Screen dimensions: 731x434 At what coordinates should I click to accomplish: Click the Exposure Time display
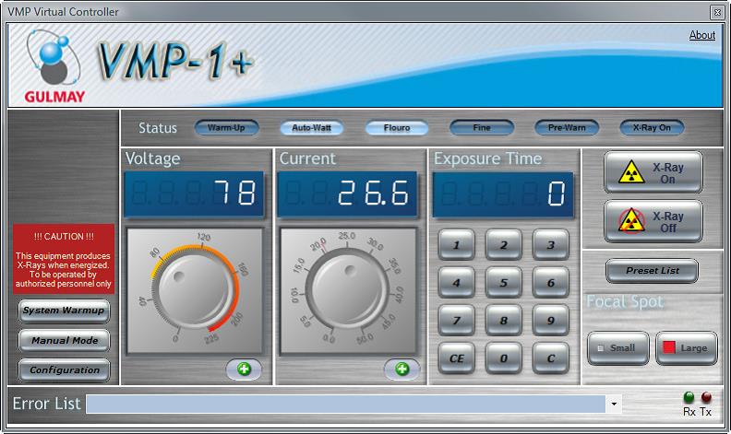(x=502, y=194)
